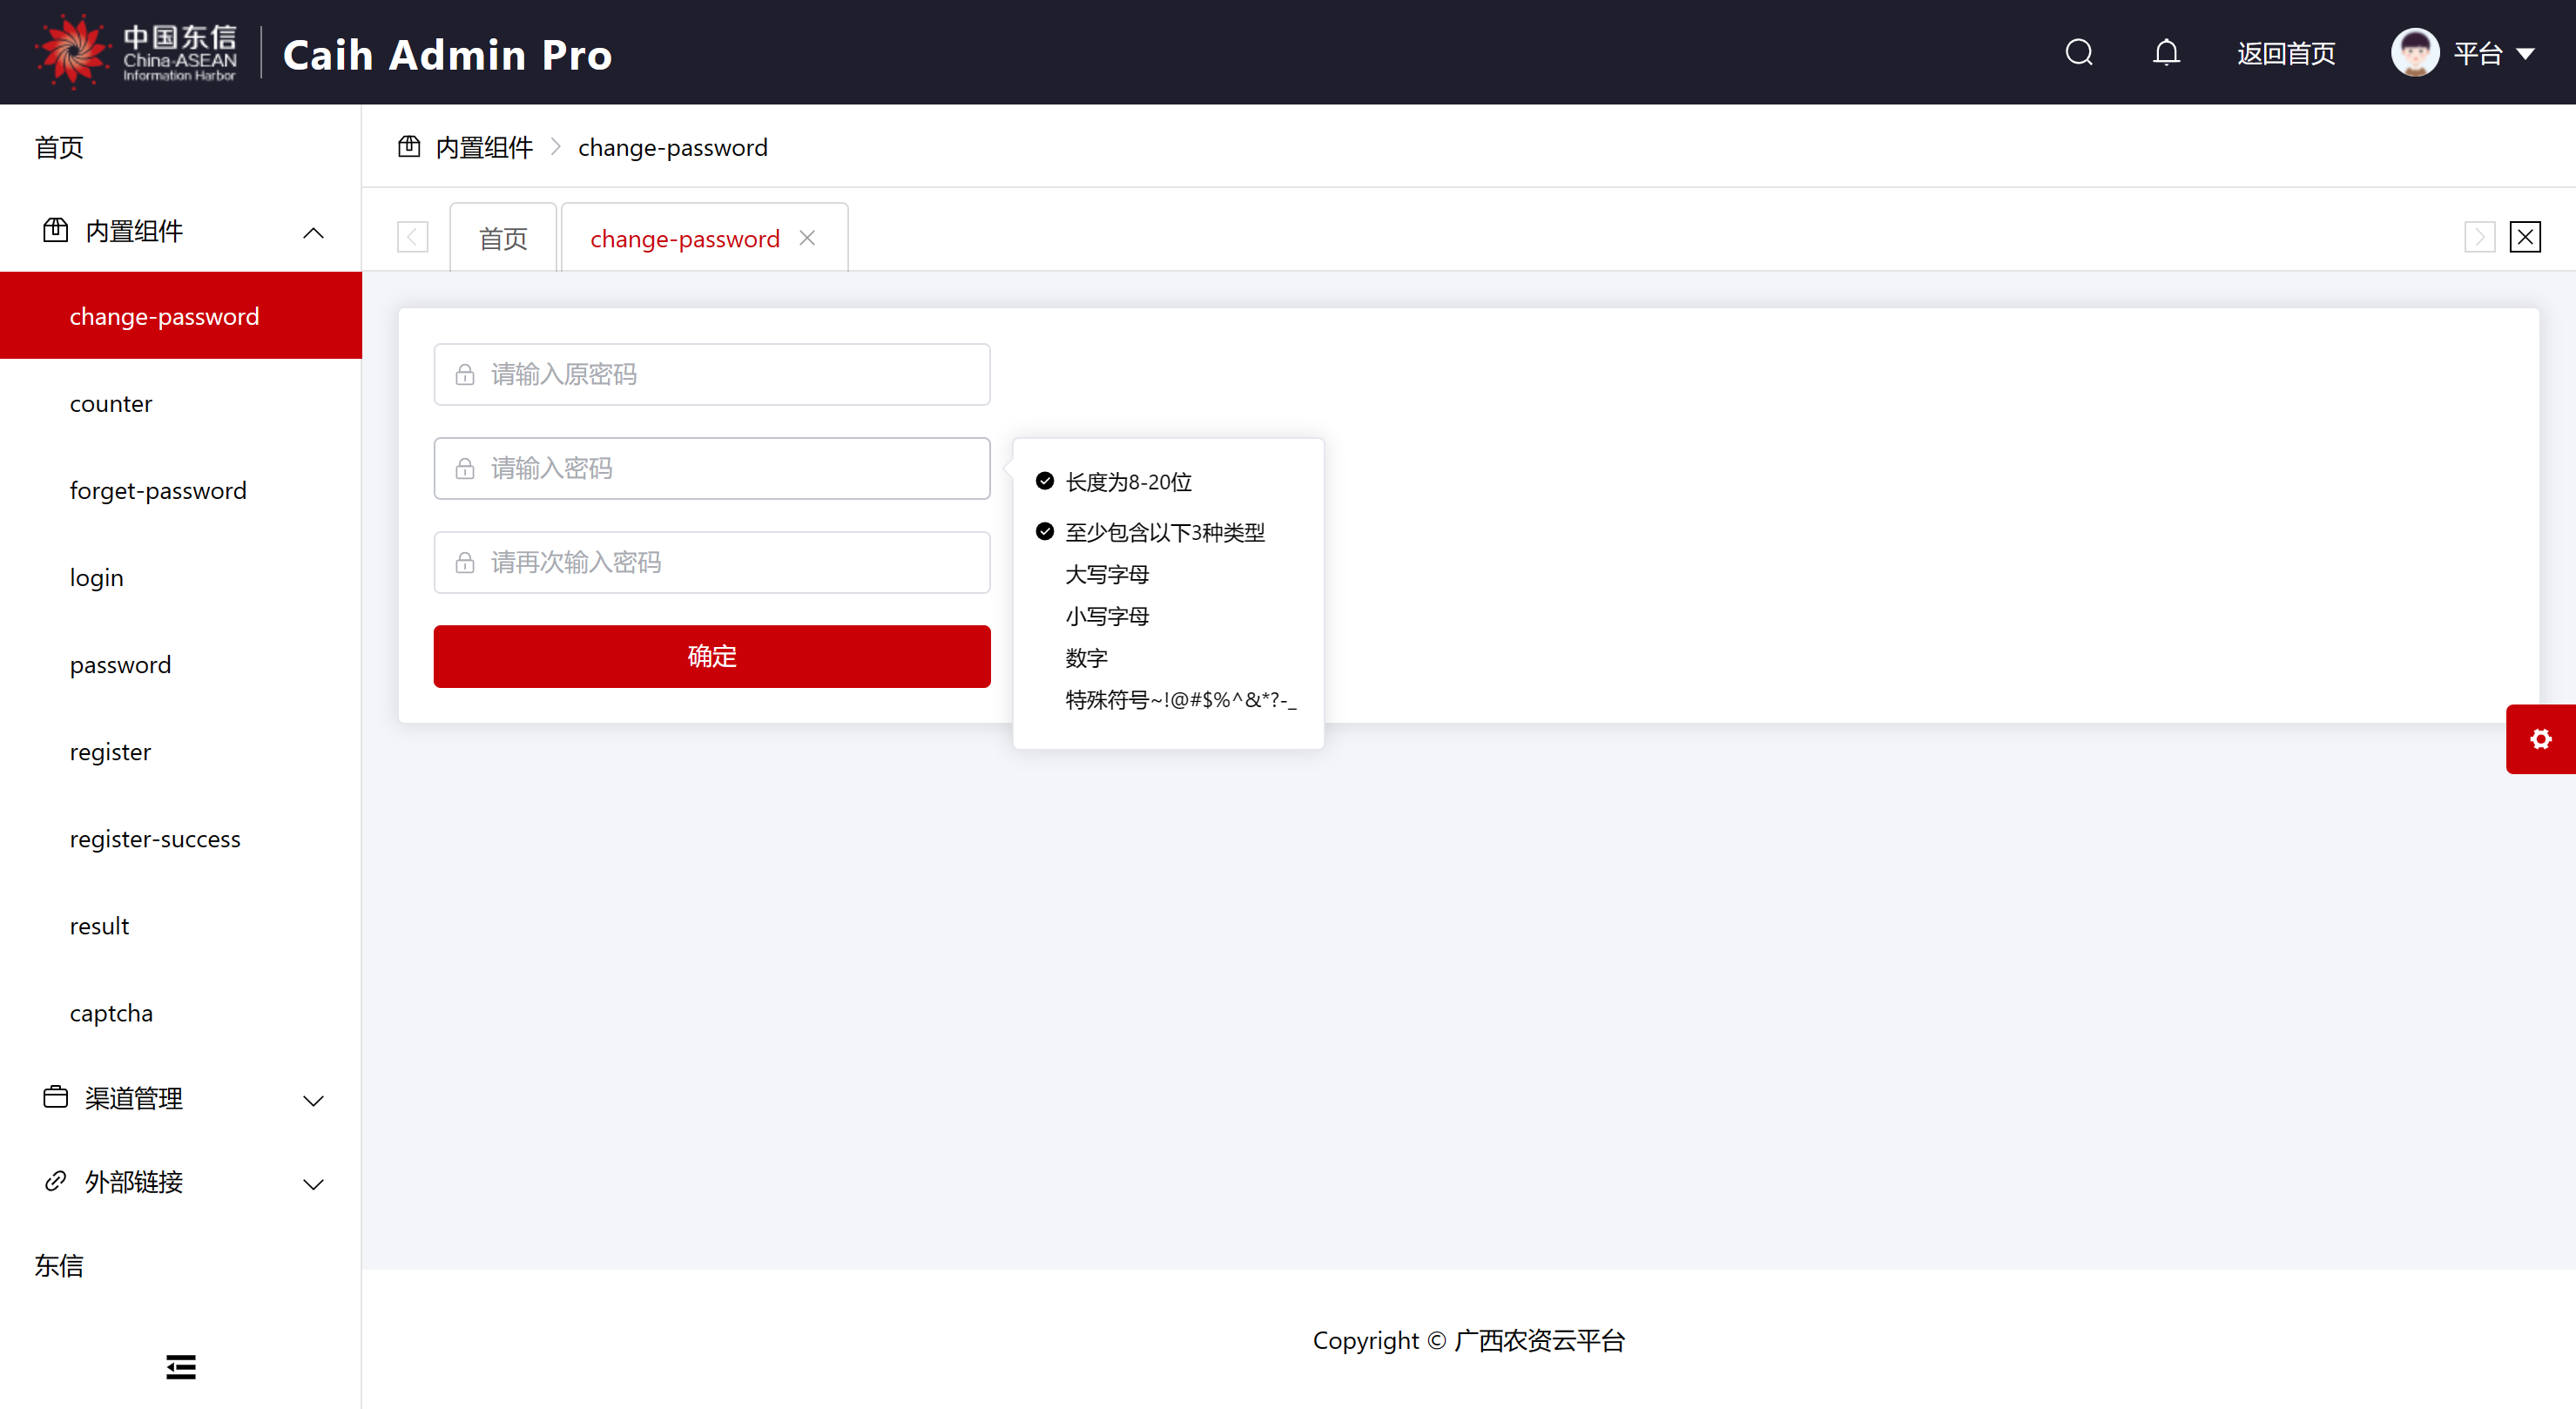Click the red 确定 button
The image size is (2576, 1409).
711,656
